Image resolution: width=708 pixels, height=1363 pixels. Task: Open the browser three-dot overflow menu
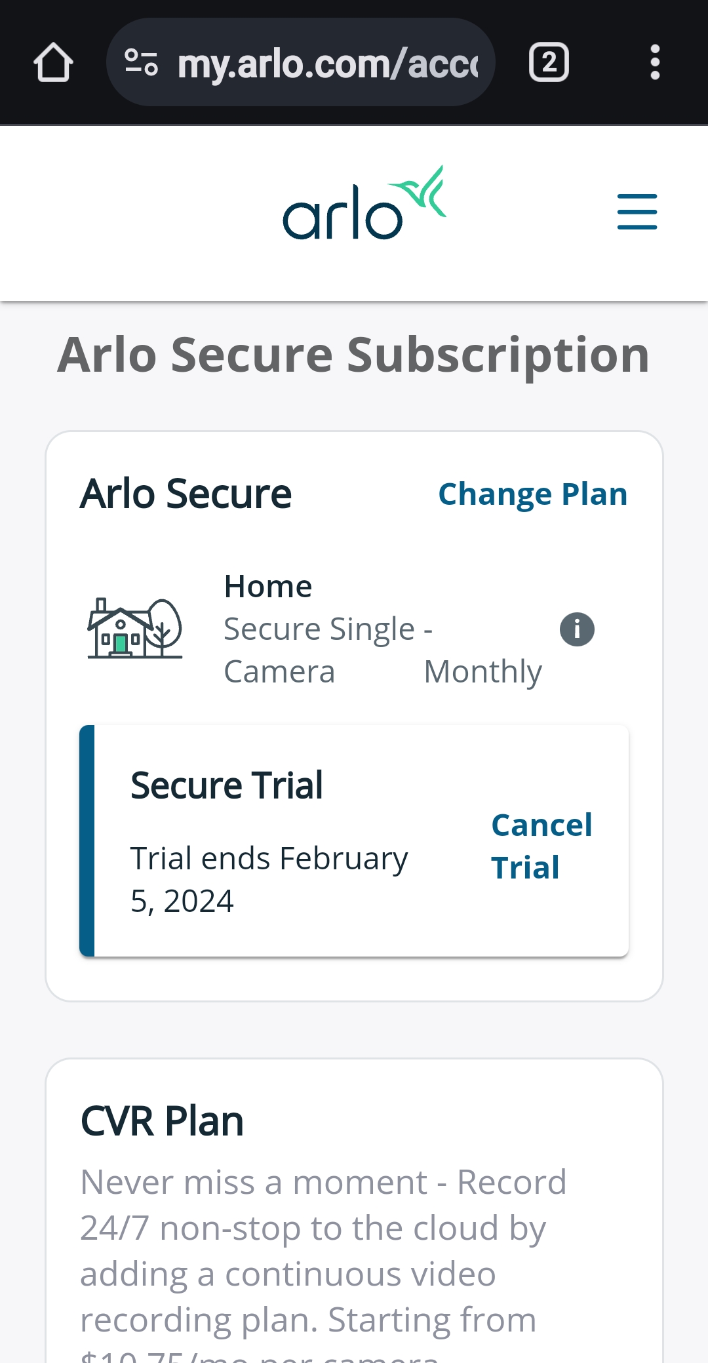coord(654,63)
